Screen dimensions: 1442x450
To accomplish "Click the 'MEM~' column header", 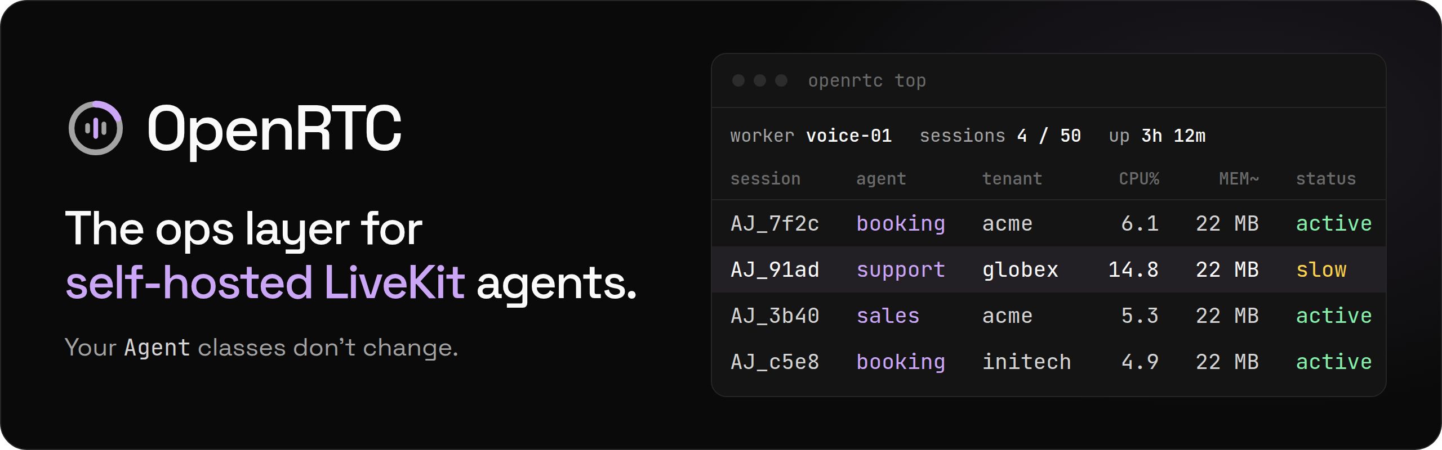I will 1239,179.
